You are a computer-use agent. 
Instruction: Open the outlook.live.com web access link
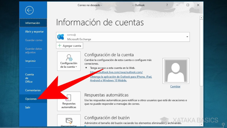coord(116,72)
